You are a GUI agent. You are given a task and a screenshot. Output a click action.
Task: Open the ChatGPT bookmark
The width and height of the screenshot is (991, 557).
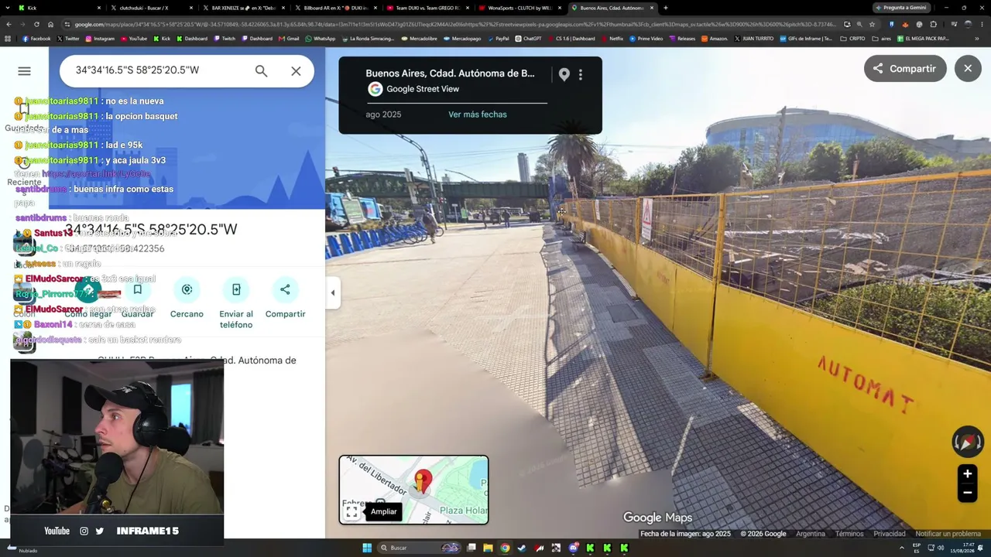528,39
